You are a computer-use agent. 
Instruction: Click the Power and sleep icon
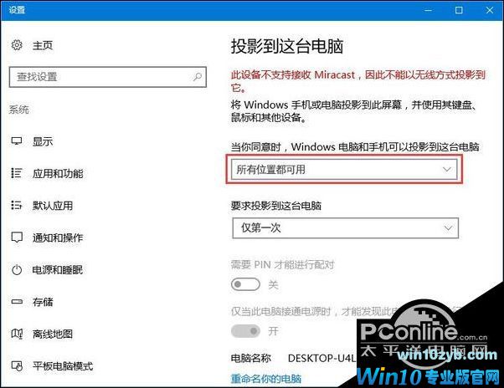pyautogui.click(x=17, y=270)
